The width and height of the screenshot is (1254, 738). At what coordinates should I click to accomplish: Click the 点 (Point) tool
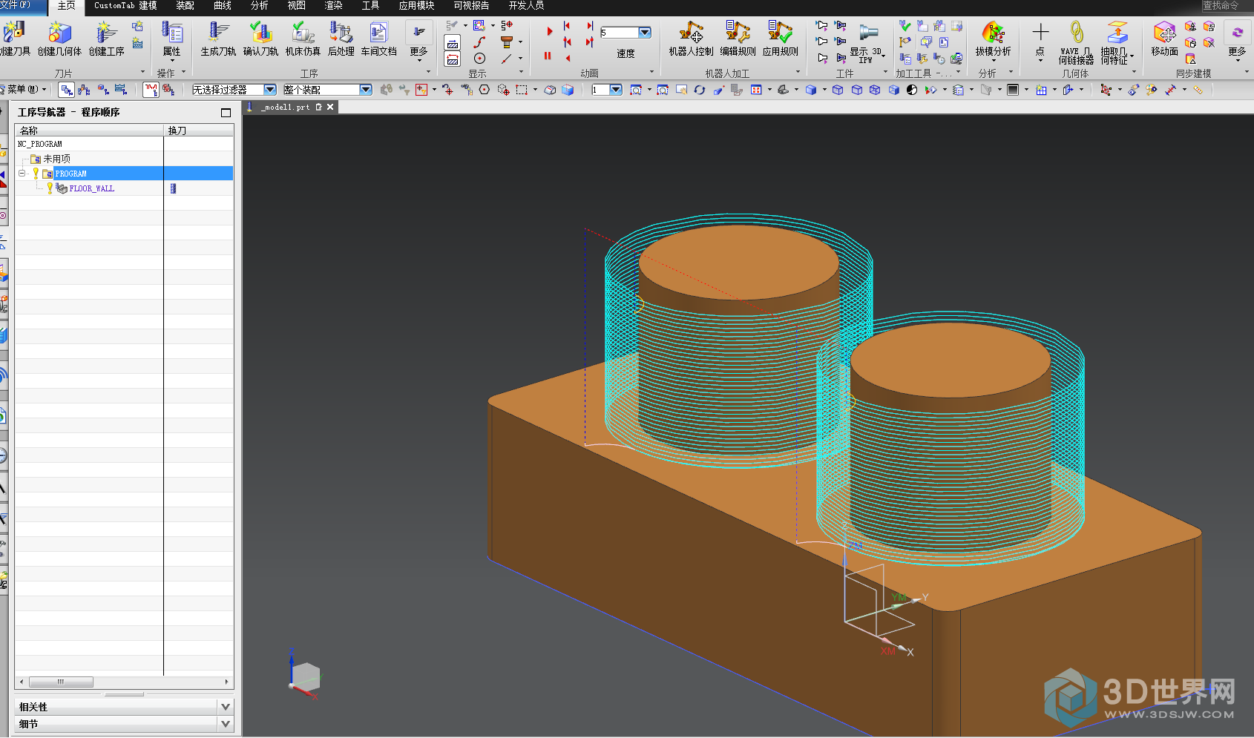(1040, 41)
